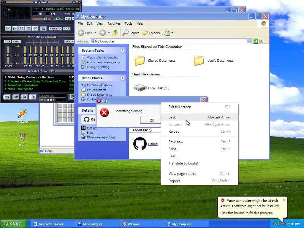Open the Paint desktop icon
The height and width of the screenshot is (228, 304).
click(22, 140)
